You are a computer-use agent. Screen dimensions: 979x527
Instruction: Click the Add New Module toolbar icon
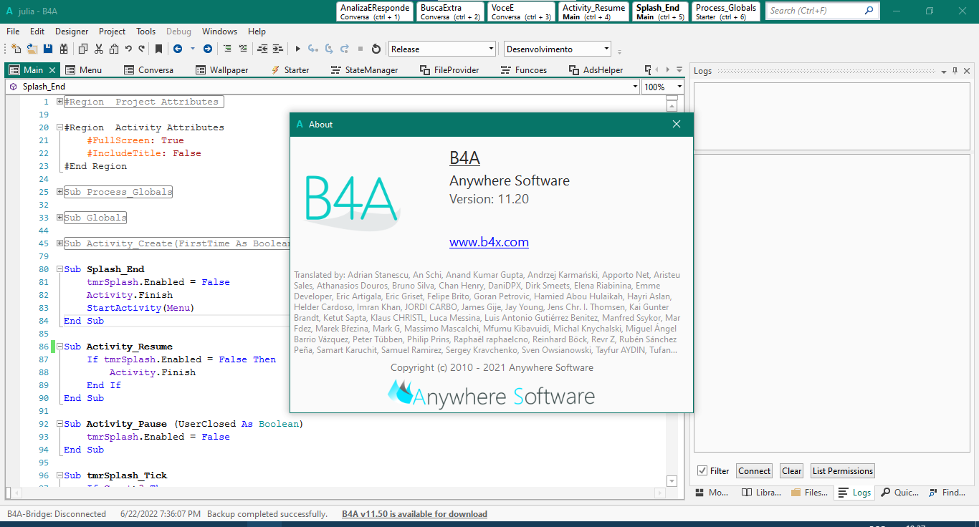(x=16, y=49)
